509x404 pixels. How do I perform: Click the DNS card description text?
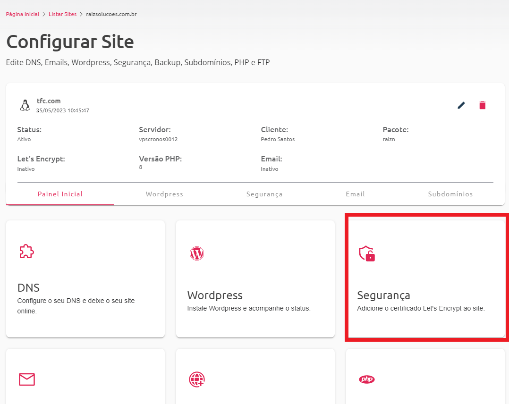point(76,306)
